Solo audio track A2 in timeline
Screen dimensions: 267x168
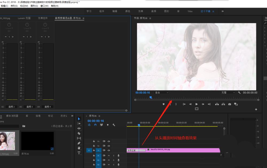coord(113,160)
